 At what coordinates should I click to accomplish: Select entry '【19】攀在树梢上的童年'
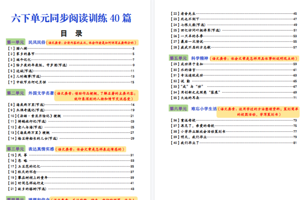(71, 177)
